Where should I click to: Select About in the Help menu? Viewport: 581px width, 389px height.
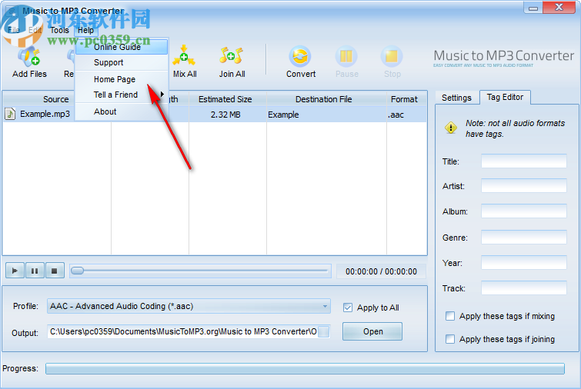[x=122, y=111]
